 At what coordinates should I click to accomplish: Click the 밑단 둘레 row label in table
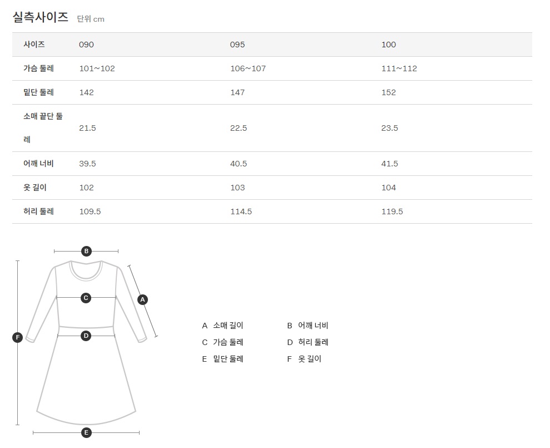[39, 92]
